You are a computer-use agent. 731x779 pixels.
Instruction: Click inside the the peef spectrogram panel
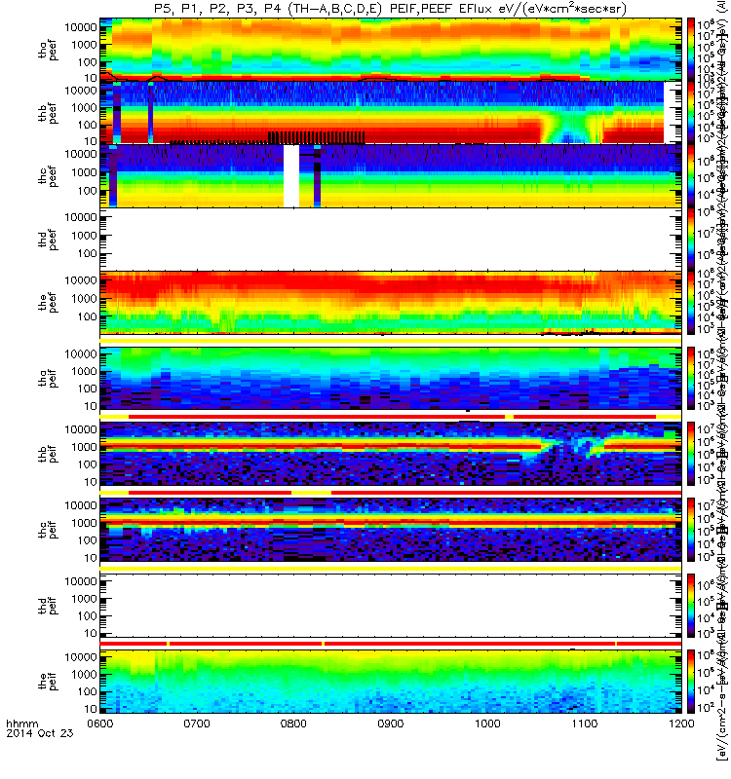pos(391,302)
